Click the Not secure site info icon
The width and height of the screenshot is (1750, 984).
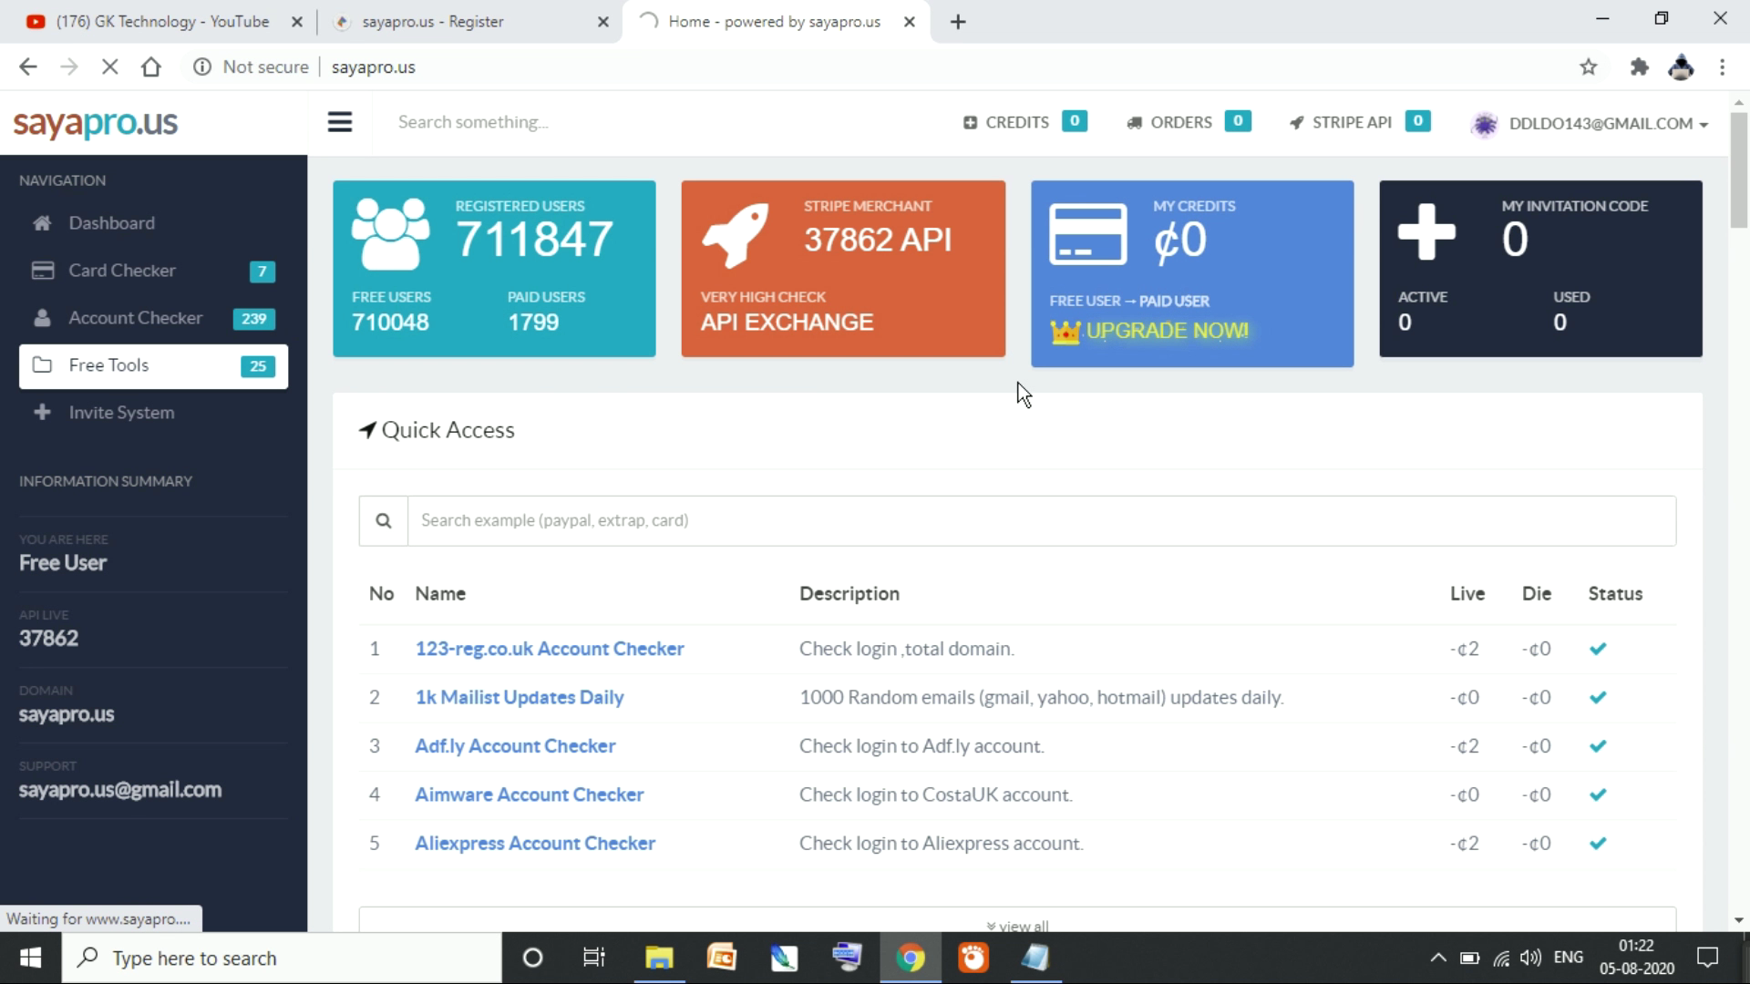(202, 67)
